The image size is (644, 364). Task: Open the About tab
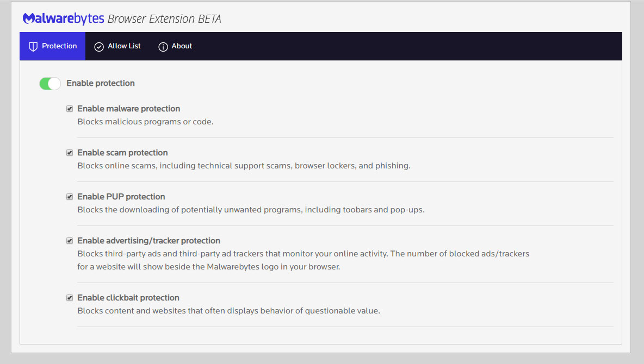coord(175,46)
